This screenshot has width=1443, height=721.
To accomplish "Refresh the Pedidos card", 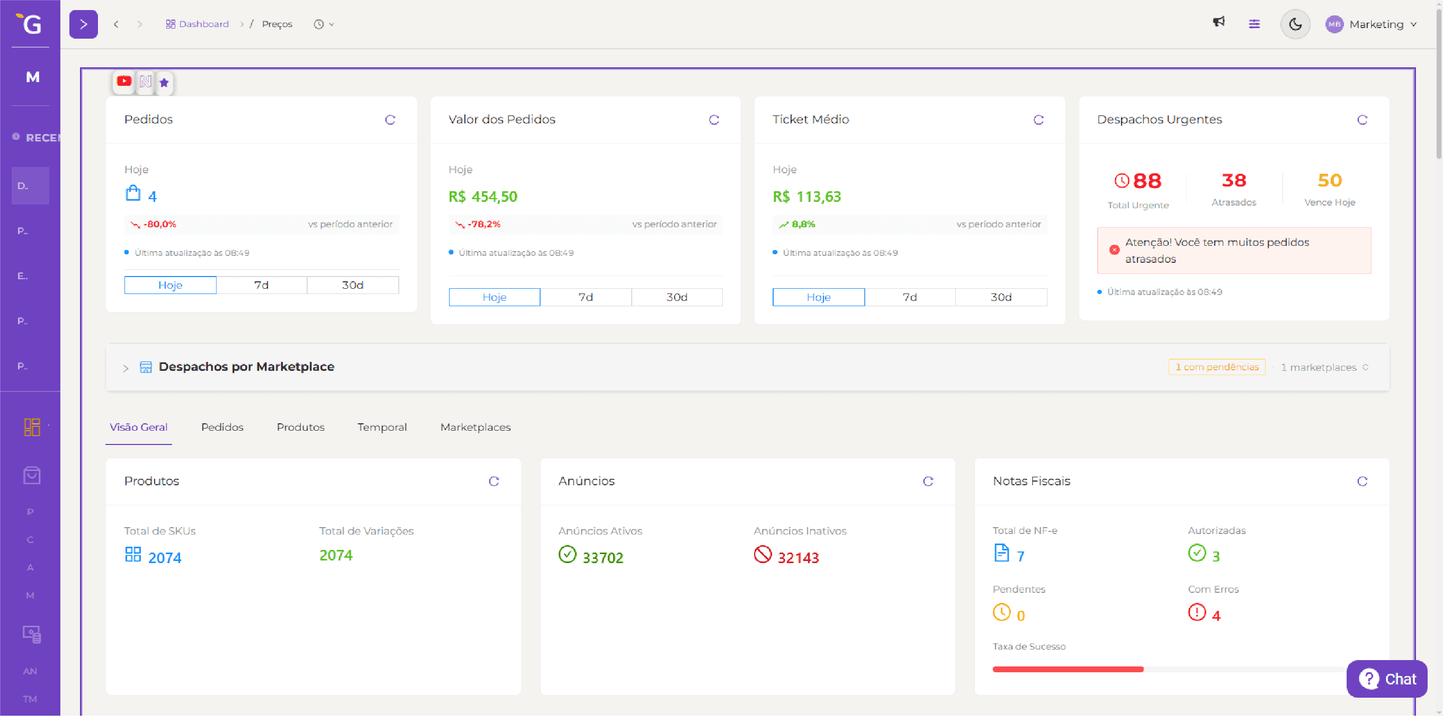I will (x=390, y=119).
